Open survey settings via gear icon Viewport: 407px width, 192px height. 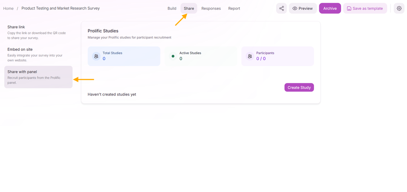pos(399,8)
